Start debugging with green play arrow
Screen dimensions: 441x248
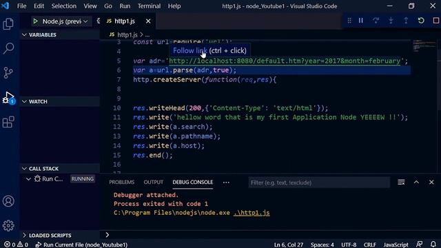[x=35, y=21]
